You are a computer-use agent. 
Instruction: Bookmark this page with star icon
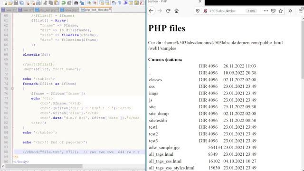point(281,11)
